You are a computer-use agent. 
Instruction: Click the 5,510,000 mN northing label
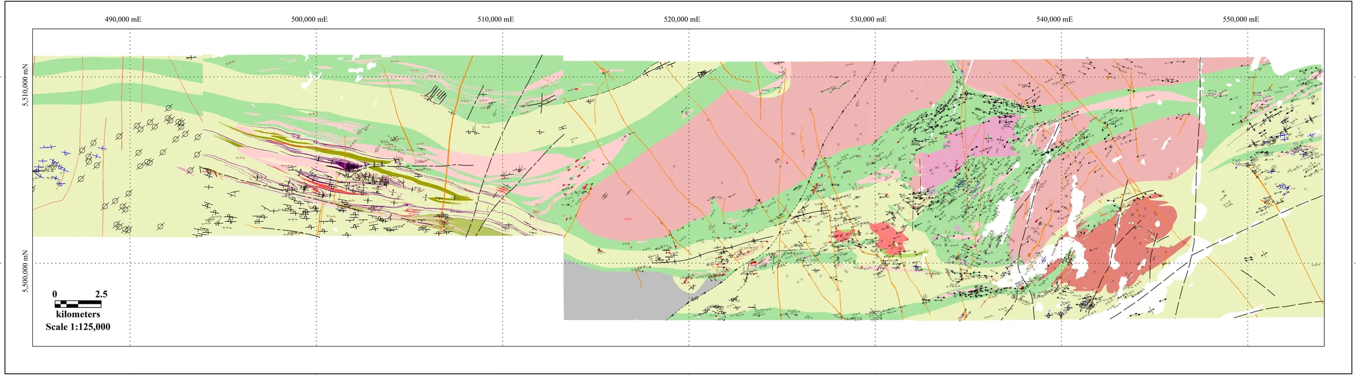(x=25, y=85)
